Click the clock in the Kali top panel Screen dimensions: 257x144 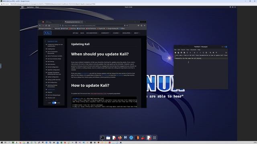128,7
